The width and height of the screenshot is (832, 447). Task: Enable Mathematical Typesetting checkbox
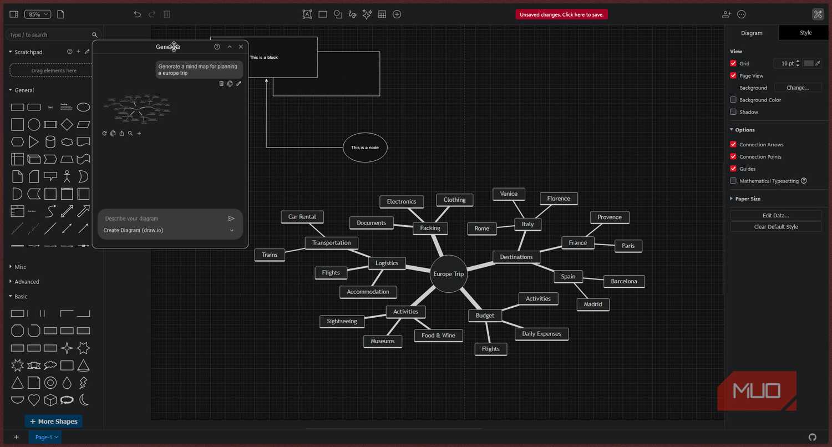[x=733, y=181]
